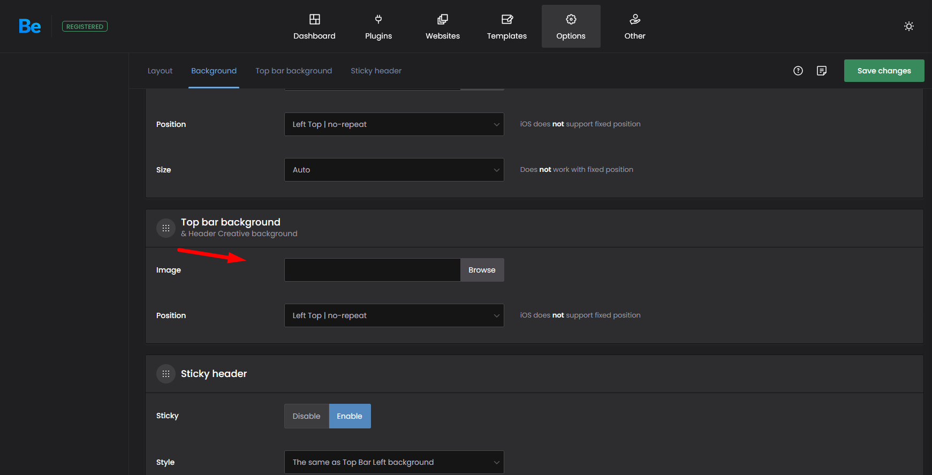Open the Position dropdown above the Size field

point(394,124)
